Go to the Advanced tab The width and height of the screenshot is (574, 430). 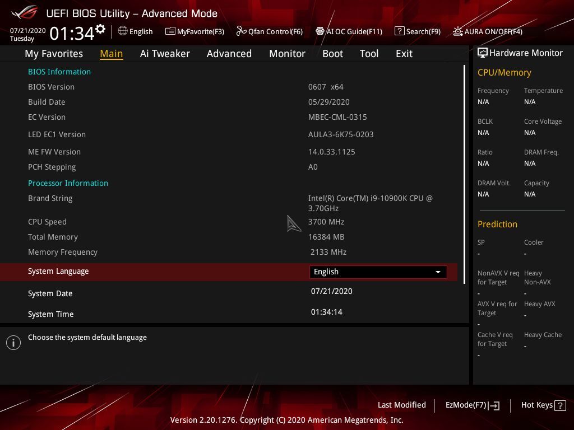[x=229, y=54]
